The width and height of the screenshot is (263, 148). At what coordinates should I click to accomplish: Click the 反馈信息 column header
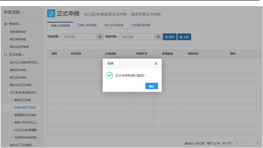pos(167,53)
